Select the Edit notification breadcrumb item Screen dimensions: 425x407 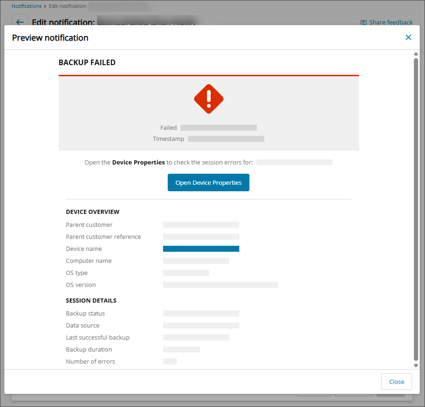(68, 6)
